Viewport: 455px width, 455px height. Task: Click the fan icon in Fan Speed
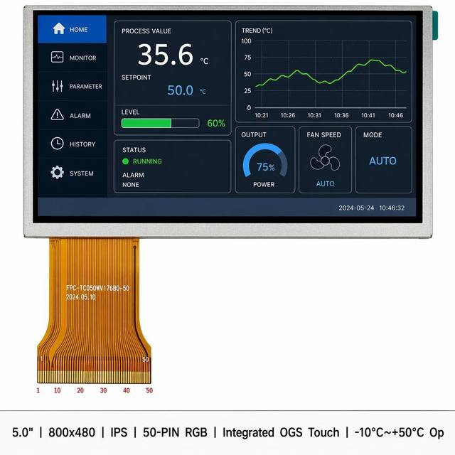[325, 159]
